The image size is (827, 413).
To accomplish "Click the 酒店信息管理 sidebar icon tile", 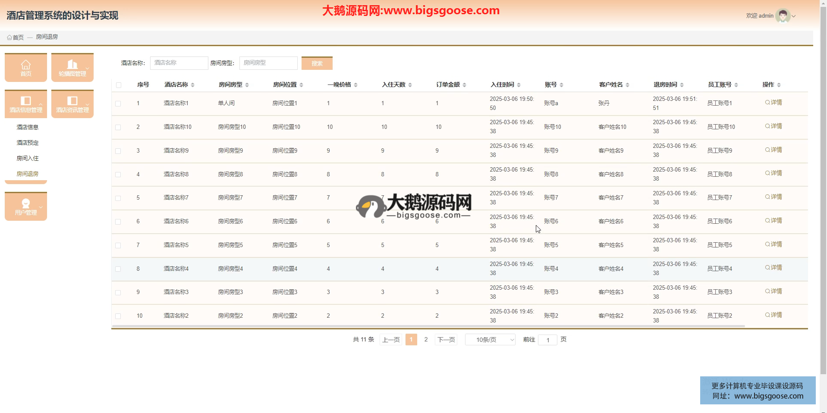I will coord(26,104).
